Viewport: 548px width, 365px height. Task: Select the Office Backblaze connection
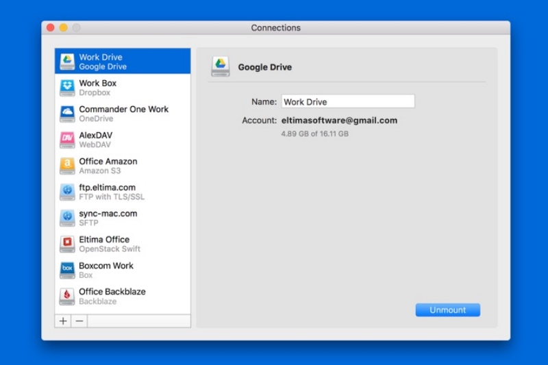coord(123,297)
